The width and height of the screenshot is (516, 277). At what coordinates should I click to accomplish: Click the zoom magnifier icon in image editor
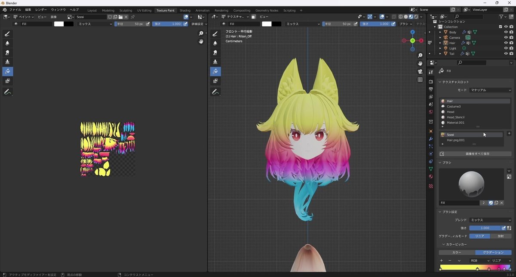click(x=201, y=34)
